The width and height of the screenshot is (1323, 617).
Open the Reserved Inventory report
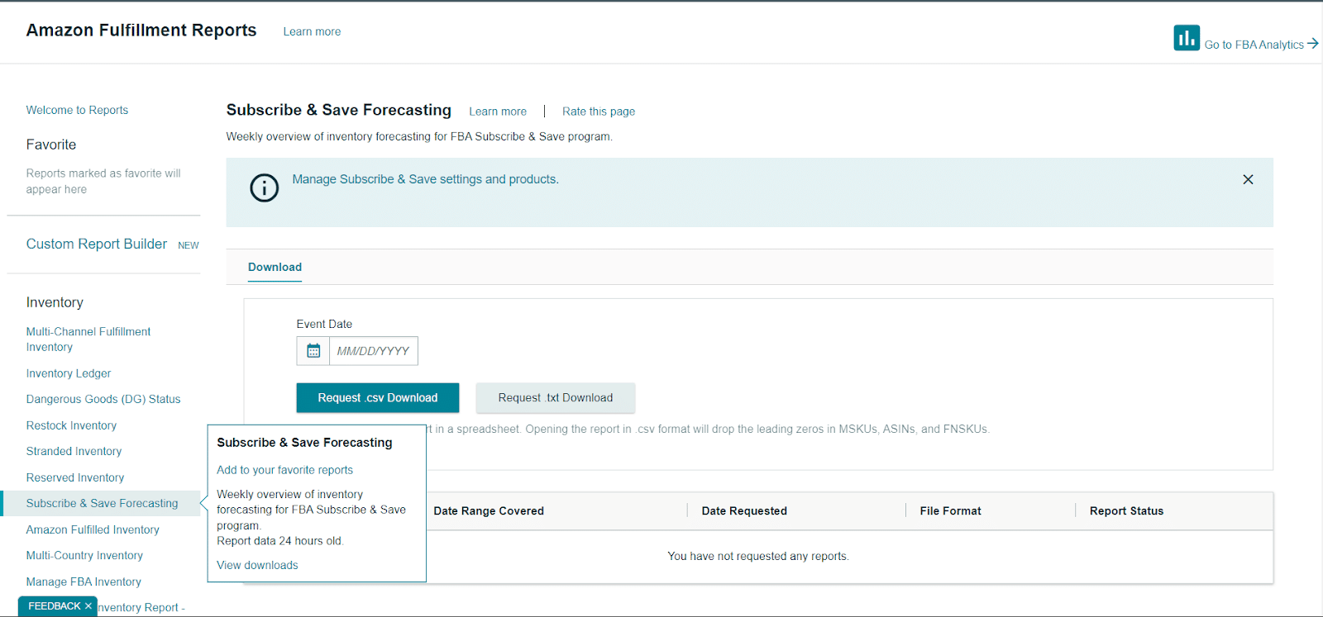click(x=75, y=477)
